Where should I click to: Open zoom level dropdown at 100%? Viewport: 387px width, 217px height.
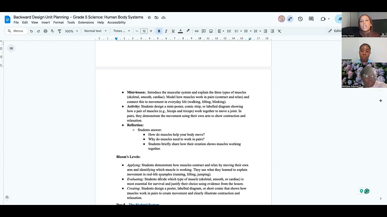pos(71,31)
